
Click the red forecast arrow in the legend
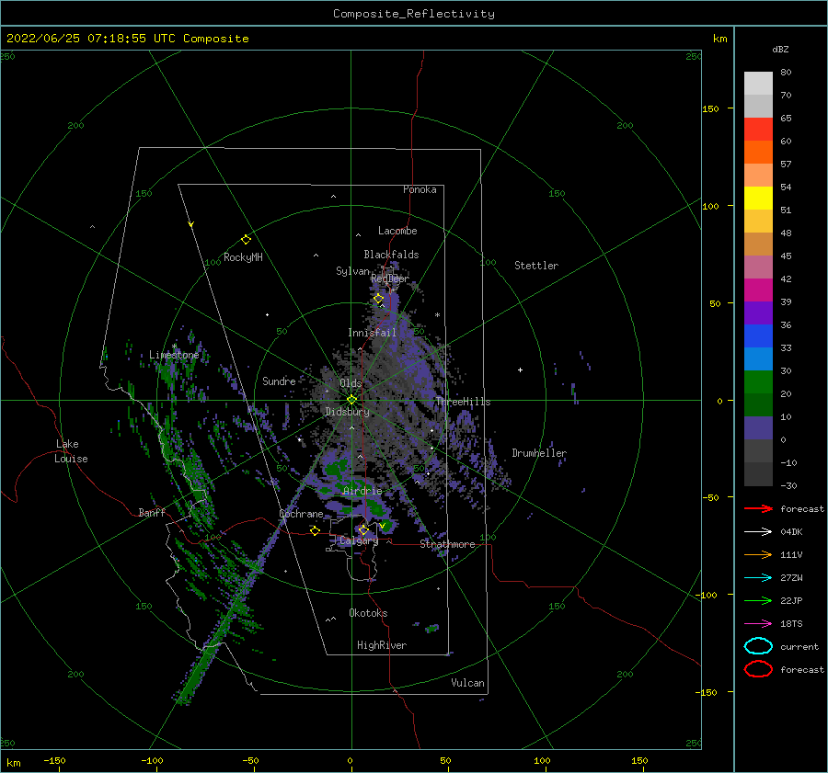pyautogui.click(x=758, y=508)
